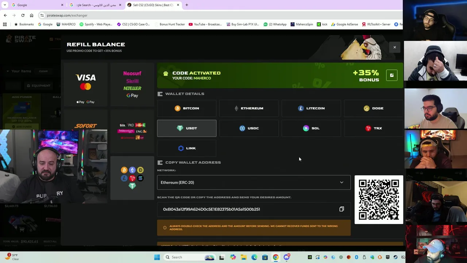
Task: Choose the crypto payment method tile
Action: click(x=132, y=178)
